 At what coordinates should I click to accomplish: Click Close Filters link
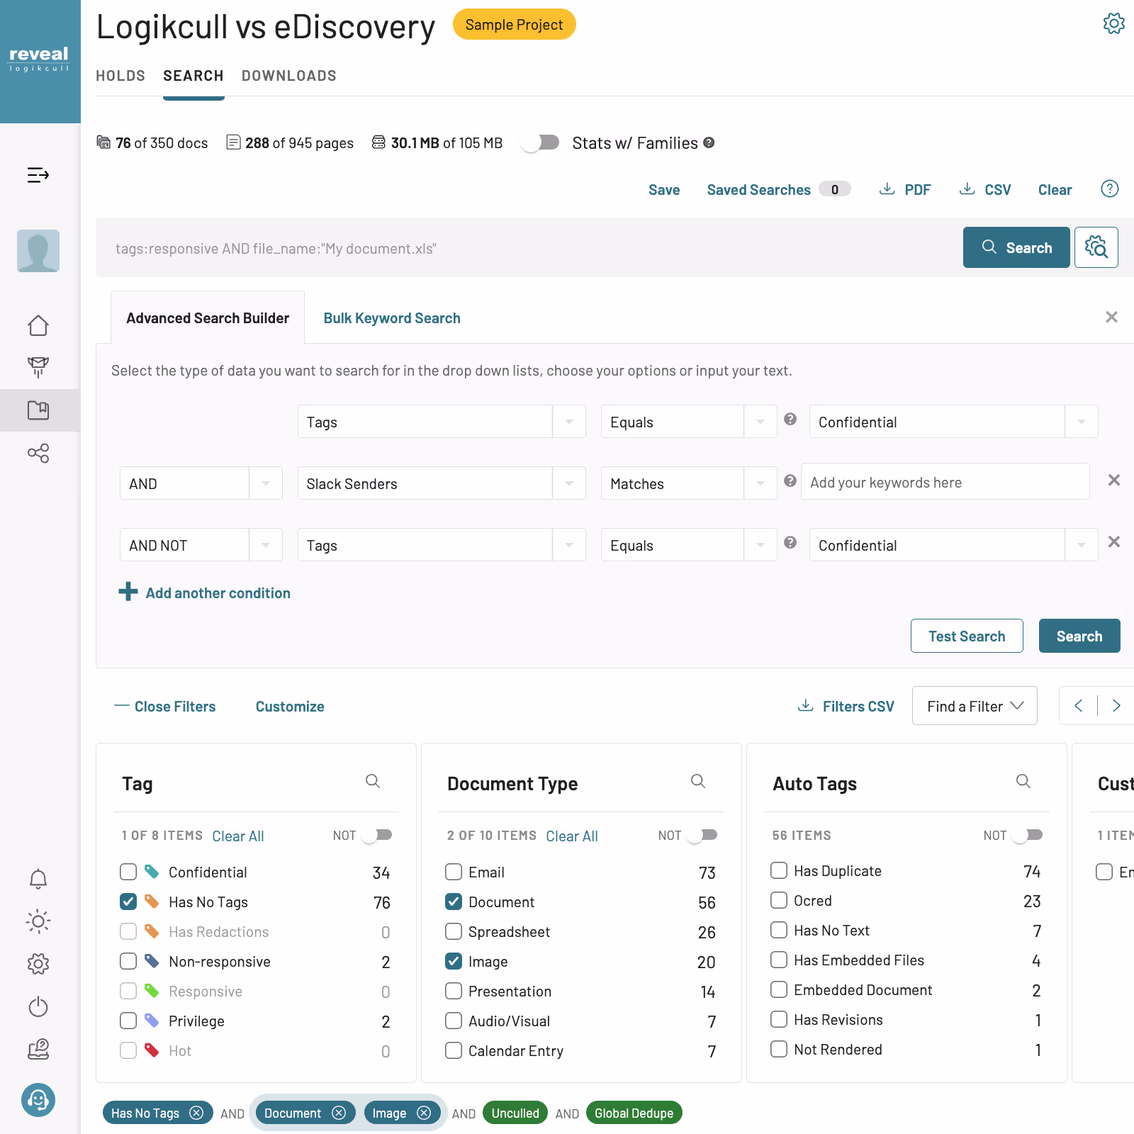pos(165,706)
